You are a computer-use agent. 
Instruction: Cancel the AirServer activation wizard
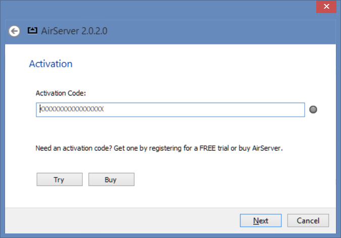coord(308,221)
